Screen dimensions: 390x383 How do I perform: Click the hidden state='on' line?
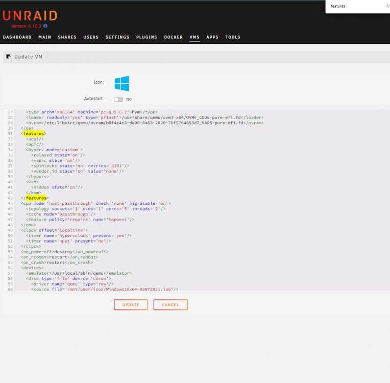coord(57,187)
